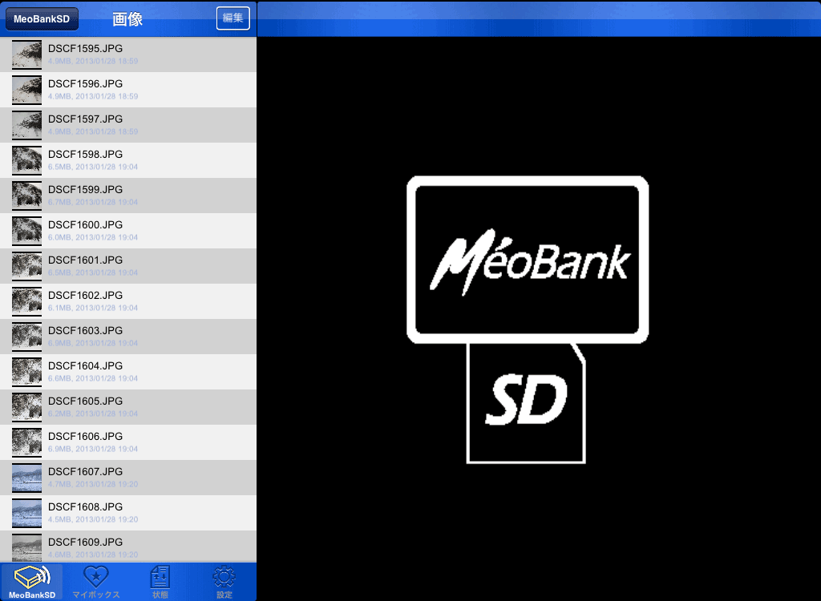Image resolution: width=821 pixels, height=601 pixels.
Task: Click the 6.5MB details under DSCF1598.JPG
Action: pyautogui.click(x=93, y=167)
